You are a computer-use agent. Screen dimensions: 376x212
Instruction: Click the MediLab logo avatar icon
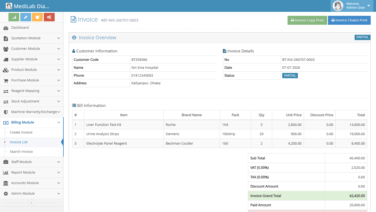click(9, 6)
